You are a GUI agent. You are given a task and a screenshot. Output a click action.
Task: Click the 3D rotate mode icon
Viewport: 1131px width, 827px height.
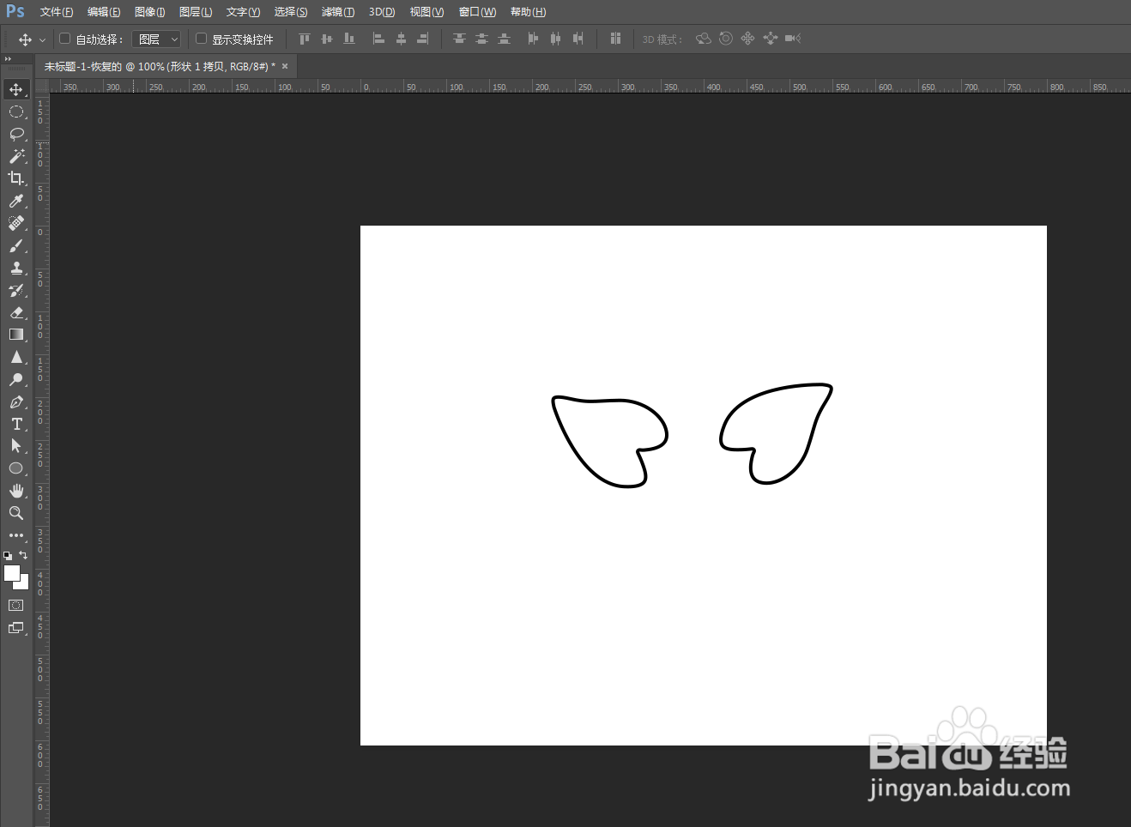tap(704, 39)
